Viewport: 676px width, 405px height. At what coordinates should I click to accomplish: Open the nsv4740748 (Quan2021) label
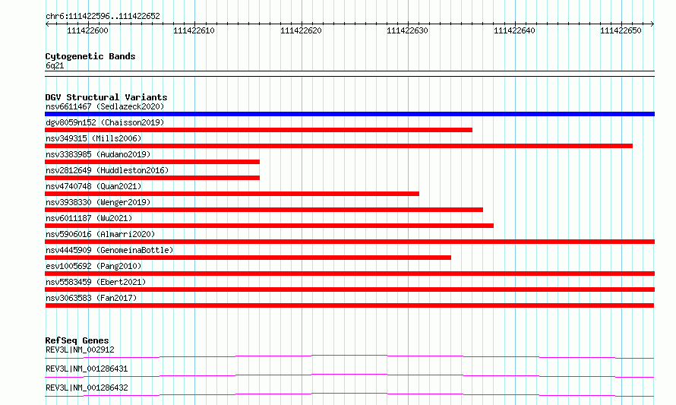click(93, 186)
